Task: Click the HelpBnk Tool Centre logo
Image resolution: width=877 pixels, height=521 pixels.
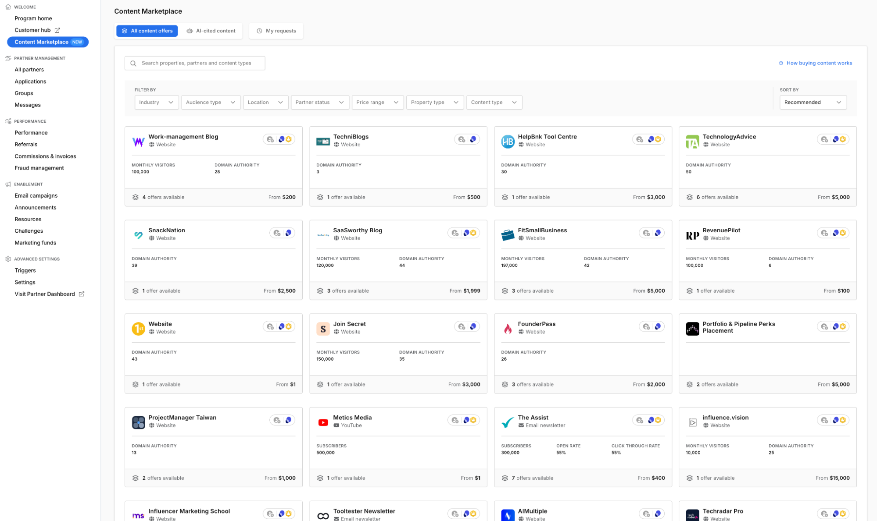Action: tap(508, 142)
